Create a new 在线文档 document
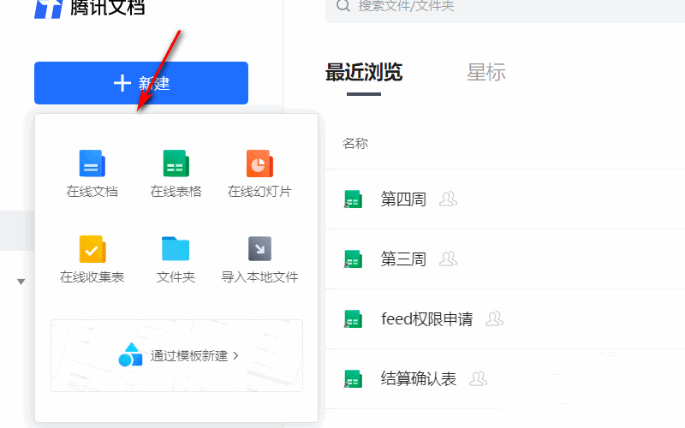Image resolution: width=685 pixels, height=428 pixels. pos(92,174)
